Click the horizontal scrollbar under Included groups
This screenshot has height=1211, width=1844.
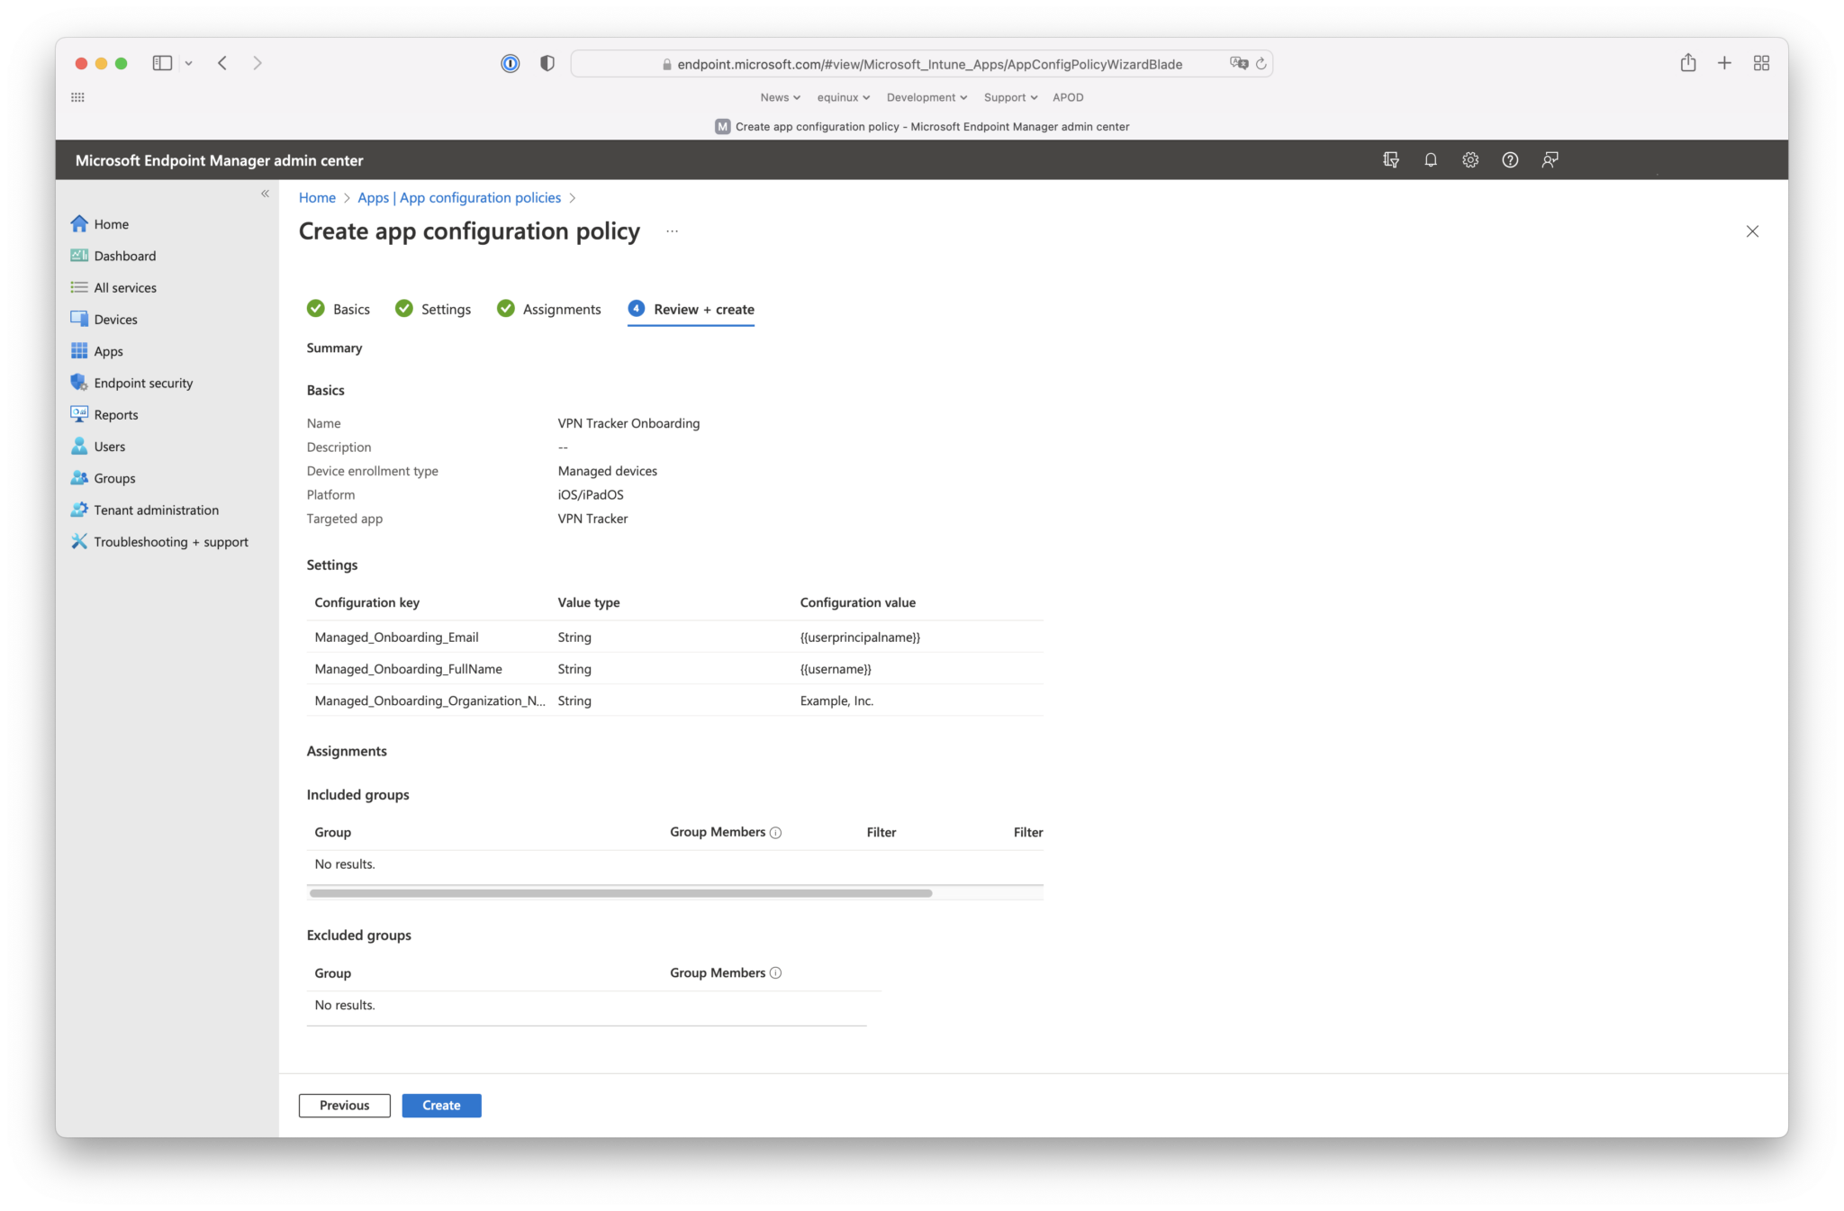point(621,893)
